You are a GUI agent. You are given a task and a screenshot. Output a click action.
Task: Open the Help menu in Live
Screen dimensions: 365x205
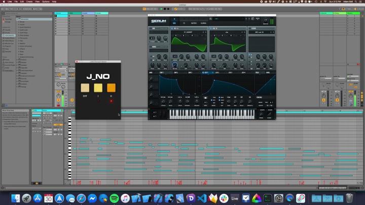[x=54, y=2]
